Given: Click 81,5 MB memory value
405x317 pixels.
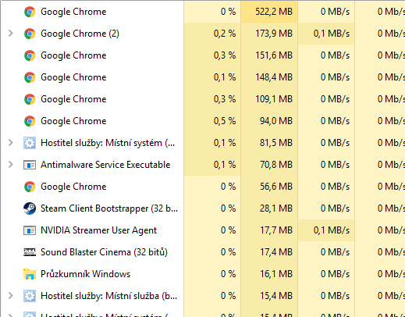Looking at the screenshot, I should click(276, 143).
